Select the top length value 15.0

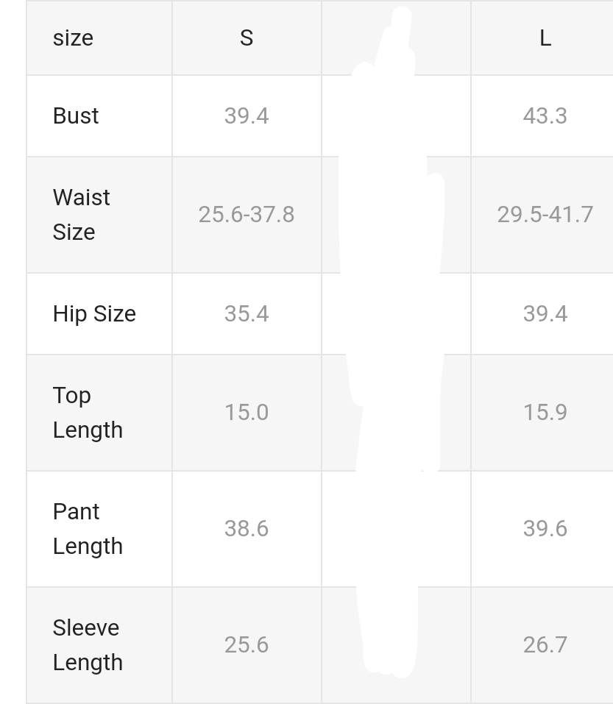[247, 412]
